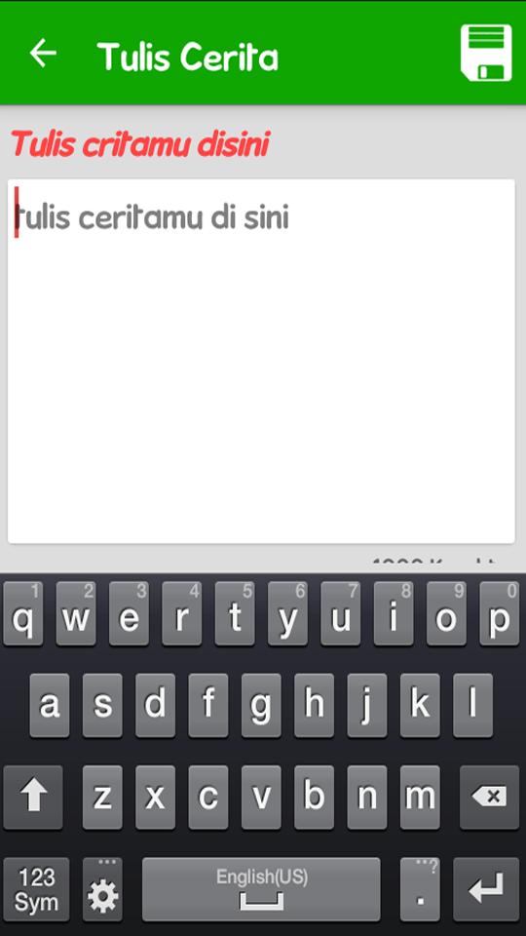This screenshot has height=936, width=526.
Task: Tap the period punctuation key
Action: click(x=420, y=889)
